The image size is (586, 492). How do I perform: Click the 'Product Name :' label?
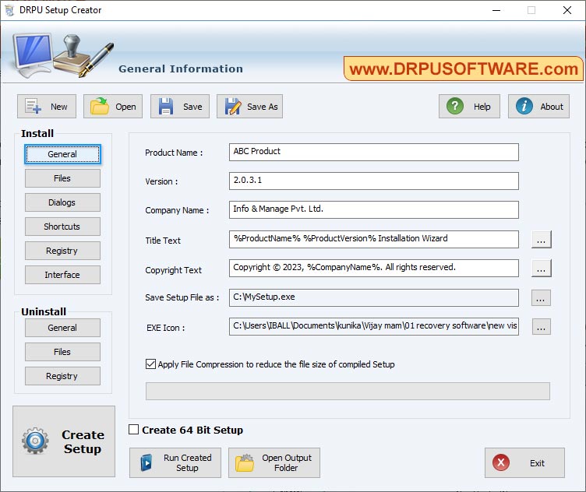[x=174, y=153]
